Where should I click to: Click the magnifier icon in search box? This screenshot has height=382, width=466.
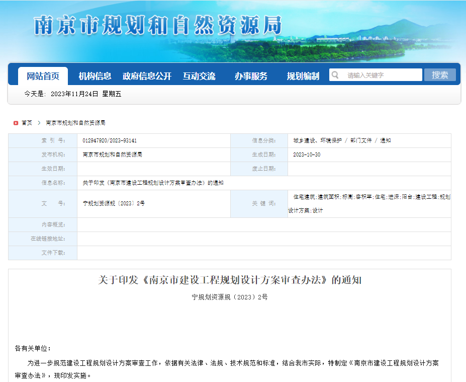coord(335,75)
